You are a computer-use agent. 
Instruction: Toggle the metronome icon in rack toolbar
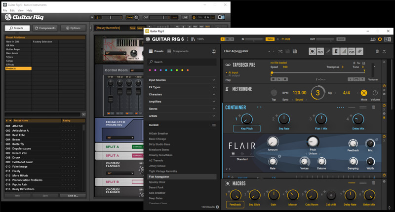click(335, 51)
